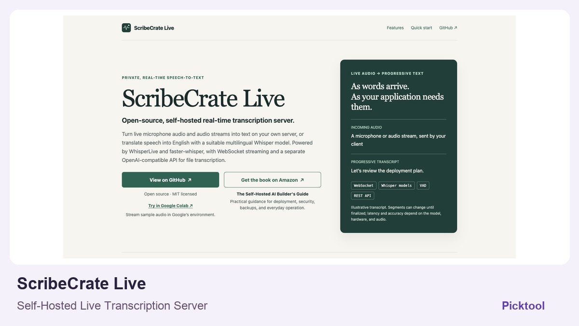Click the "Open-source, self-hosted real-time transcription server." subtitle

coord(208,121)
